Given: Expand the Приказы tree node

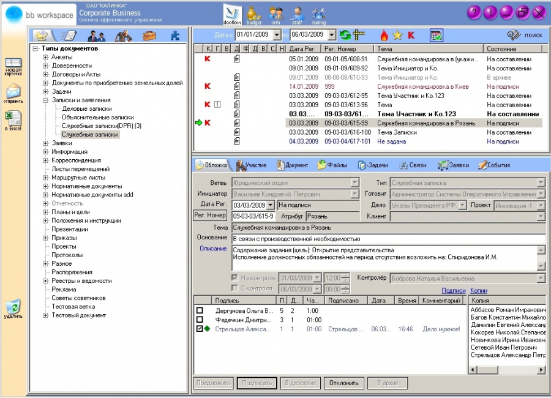Looking at the screenshot, I should coord(45,238).
